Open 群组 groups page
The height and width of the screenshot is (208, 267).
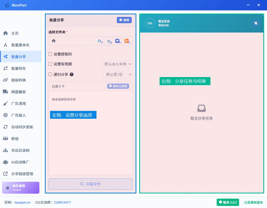point(21,139)
